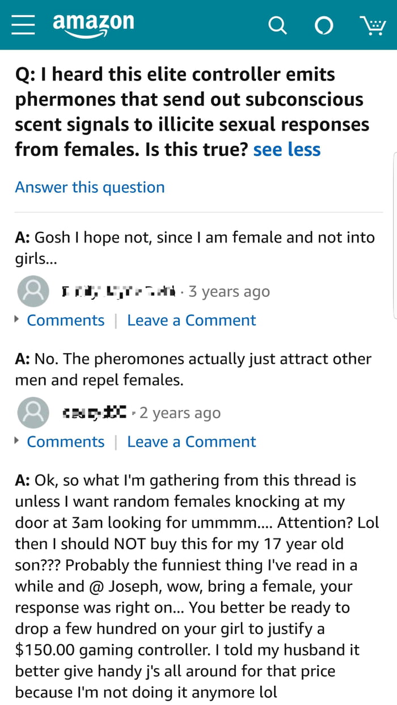
Task: Open the Amazon search icon
Action: coord(277,25)
